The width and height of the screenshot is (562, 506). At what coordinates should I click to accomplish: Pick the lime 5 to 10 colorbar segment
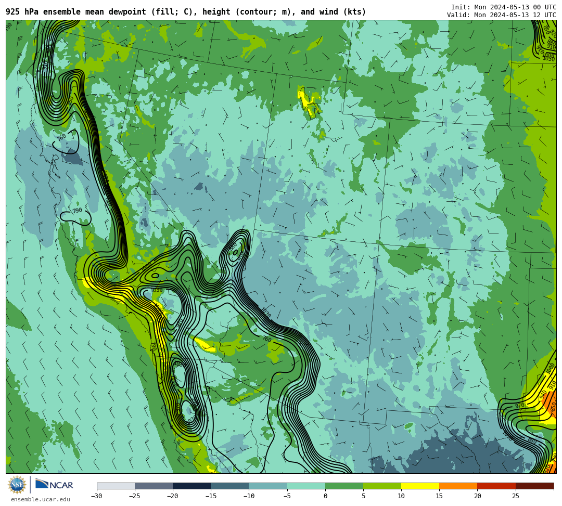(382, 486)
